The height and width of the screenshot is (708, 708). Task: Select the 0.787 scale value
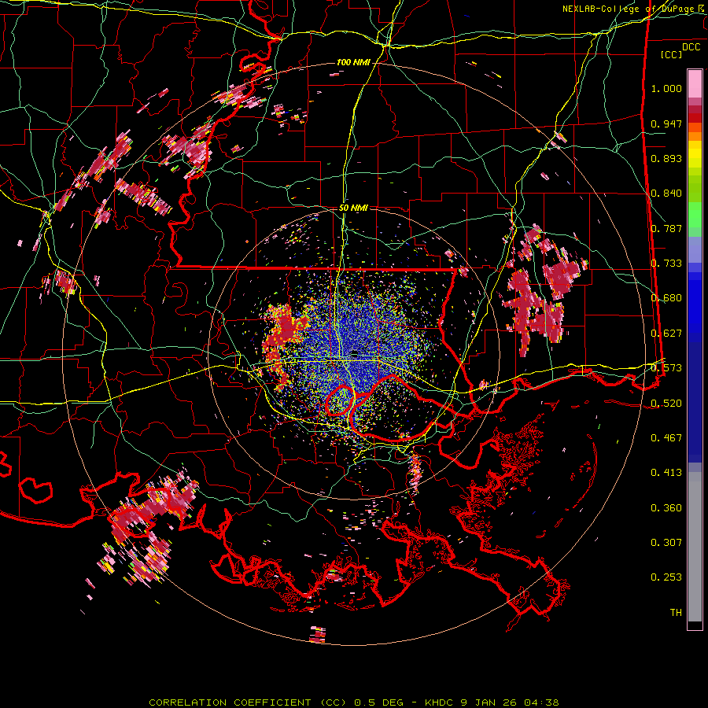[x=666, y=228]
